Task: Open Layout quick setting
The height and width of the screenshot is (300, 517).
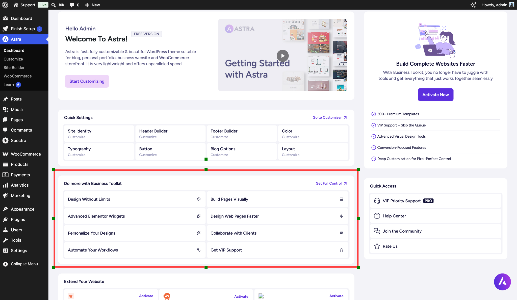Action: [313, 152]
